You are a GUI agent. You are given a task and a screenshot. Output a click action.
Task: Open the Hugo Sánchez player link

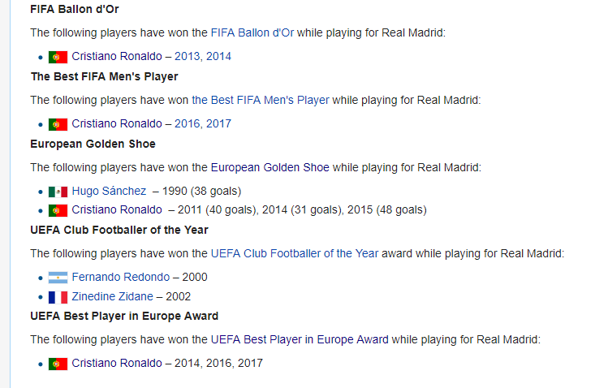tap(109, 192)
